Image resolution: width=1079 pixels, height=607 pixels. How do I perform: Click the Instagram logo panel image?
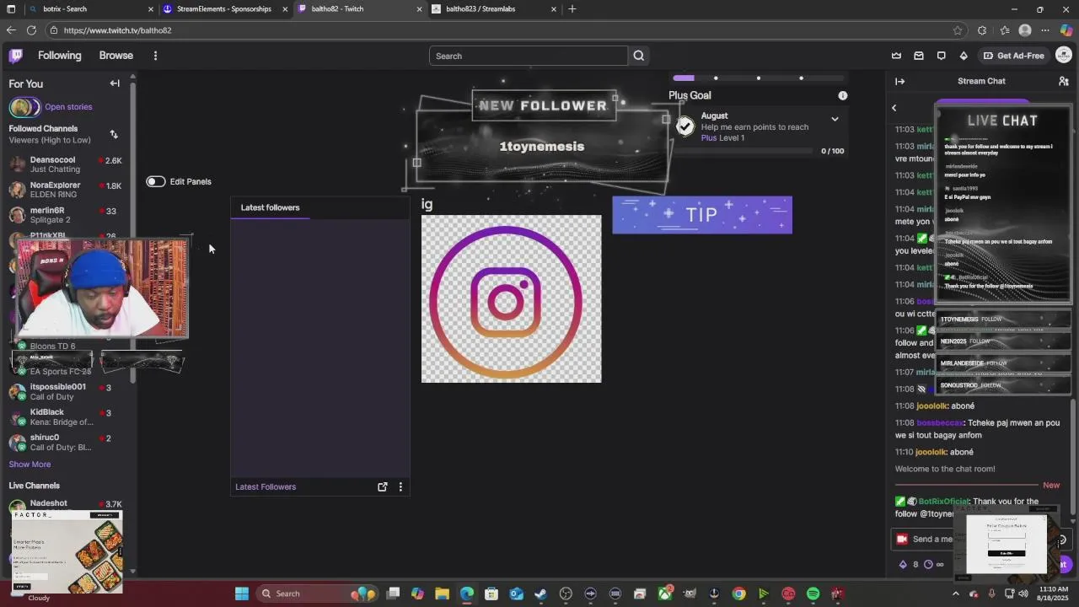pyautogui.click(x=512, y=299)
